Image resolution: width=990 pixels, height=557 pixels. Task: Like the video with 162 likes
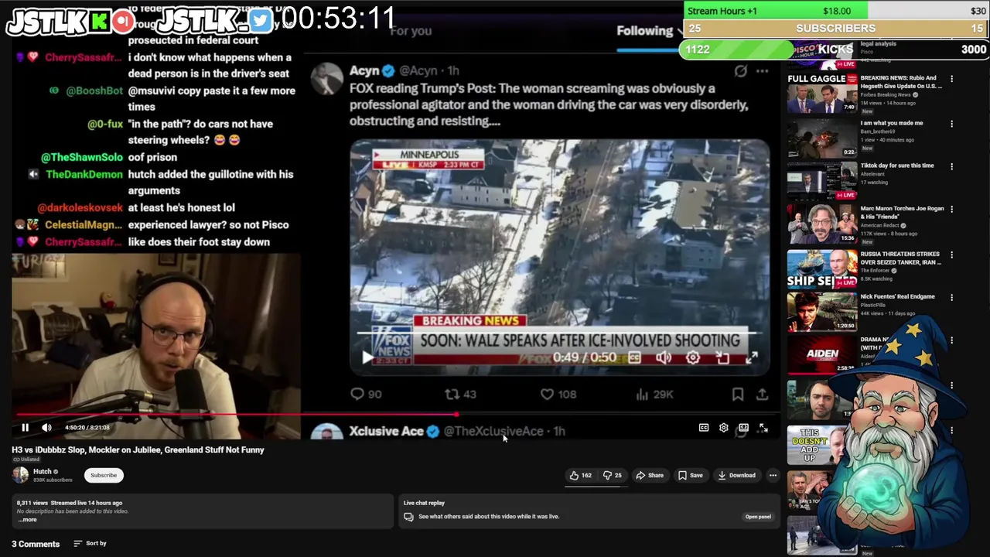pos(581,475)
